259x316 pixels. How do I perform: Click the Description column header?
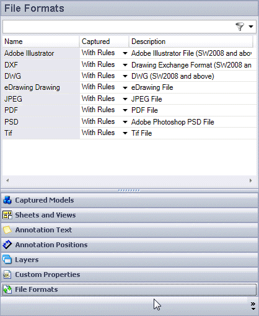pyautogui.click(x=191, y=42)
